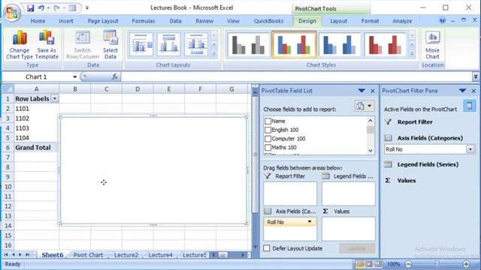
Task: Choose the second chart layout thumbnail
Action: [168, 45]
